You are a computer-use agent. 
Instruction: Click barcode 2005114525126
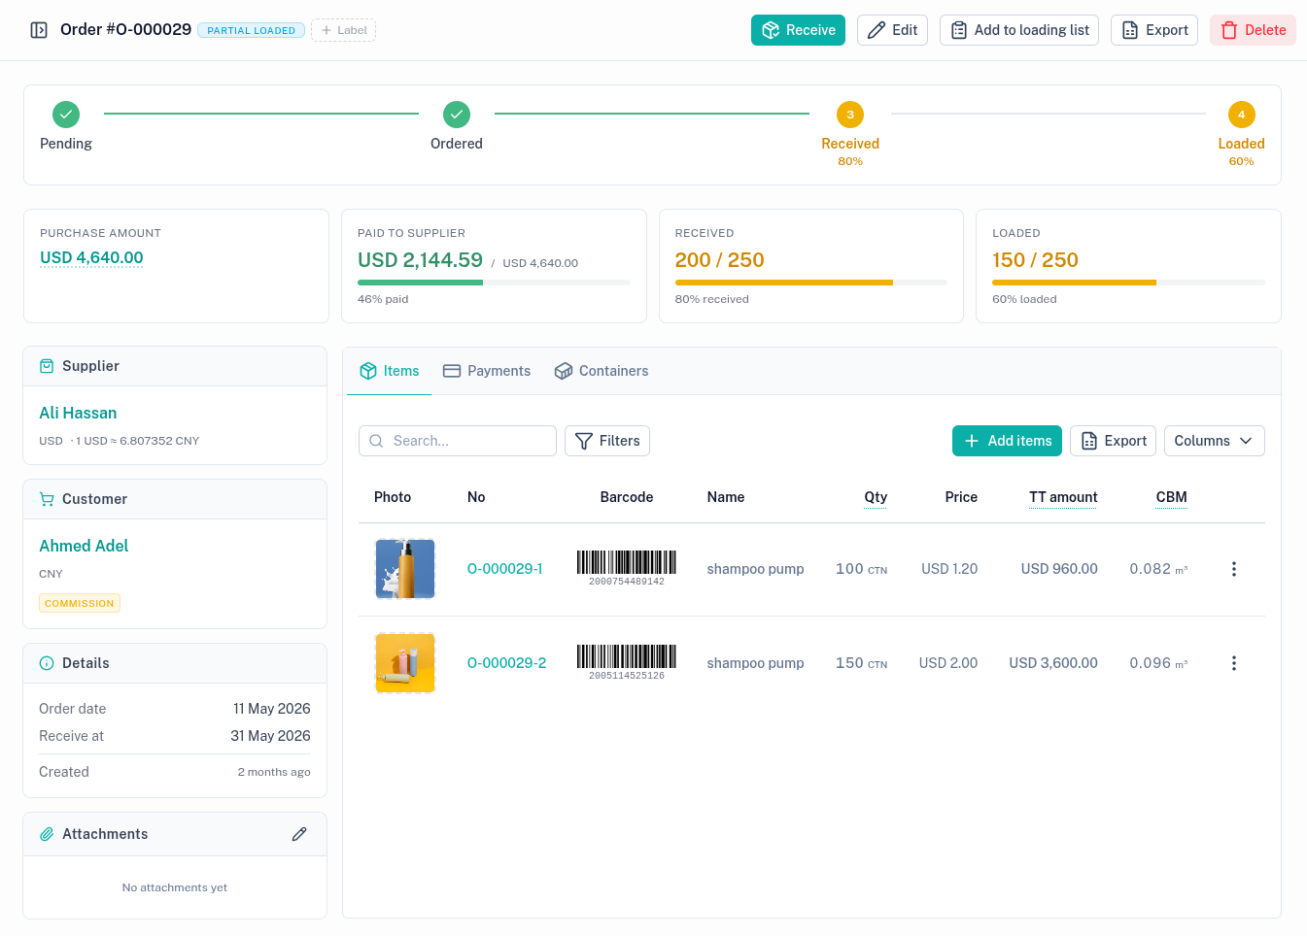tap(627, 662)
